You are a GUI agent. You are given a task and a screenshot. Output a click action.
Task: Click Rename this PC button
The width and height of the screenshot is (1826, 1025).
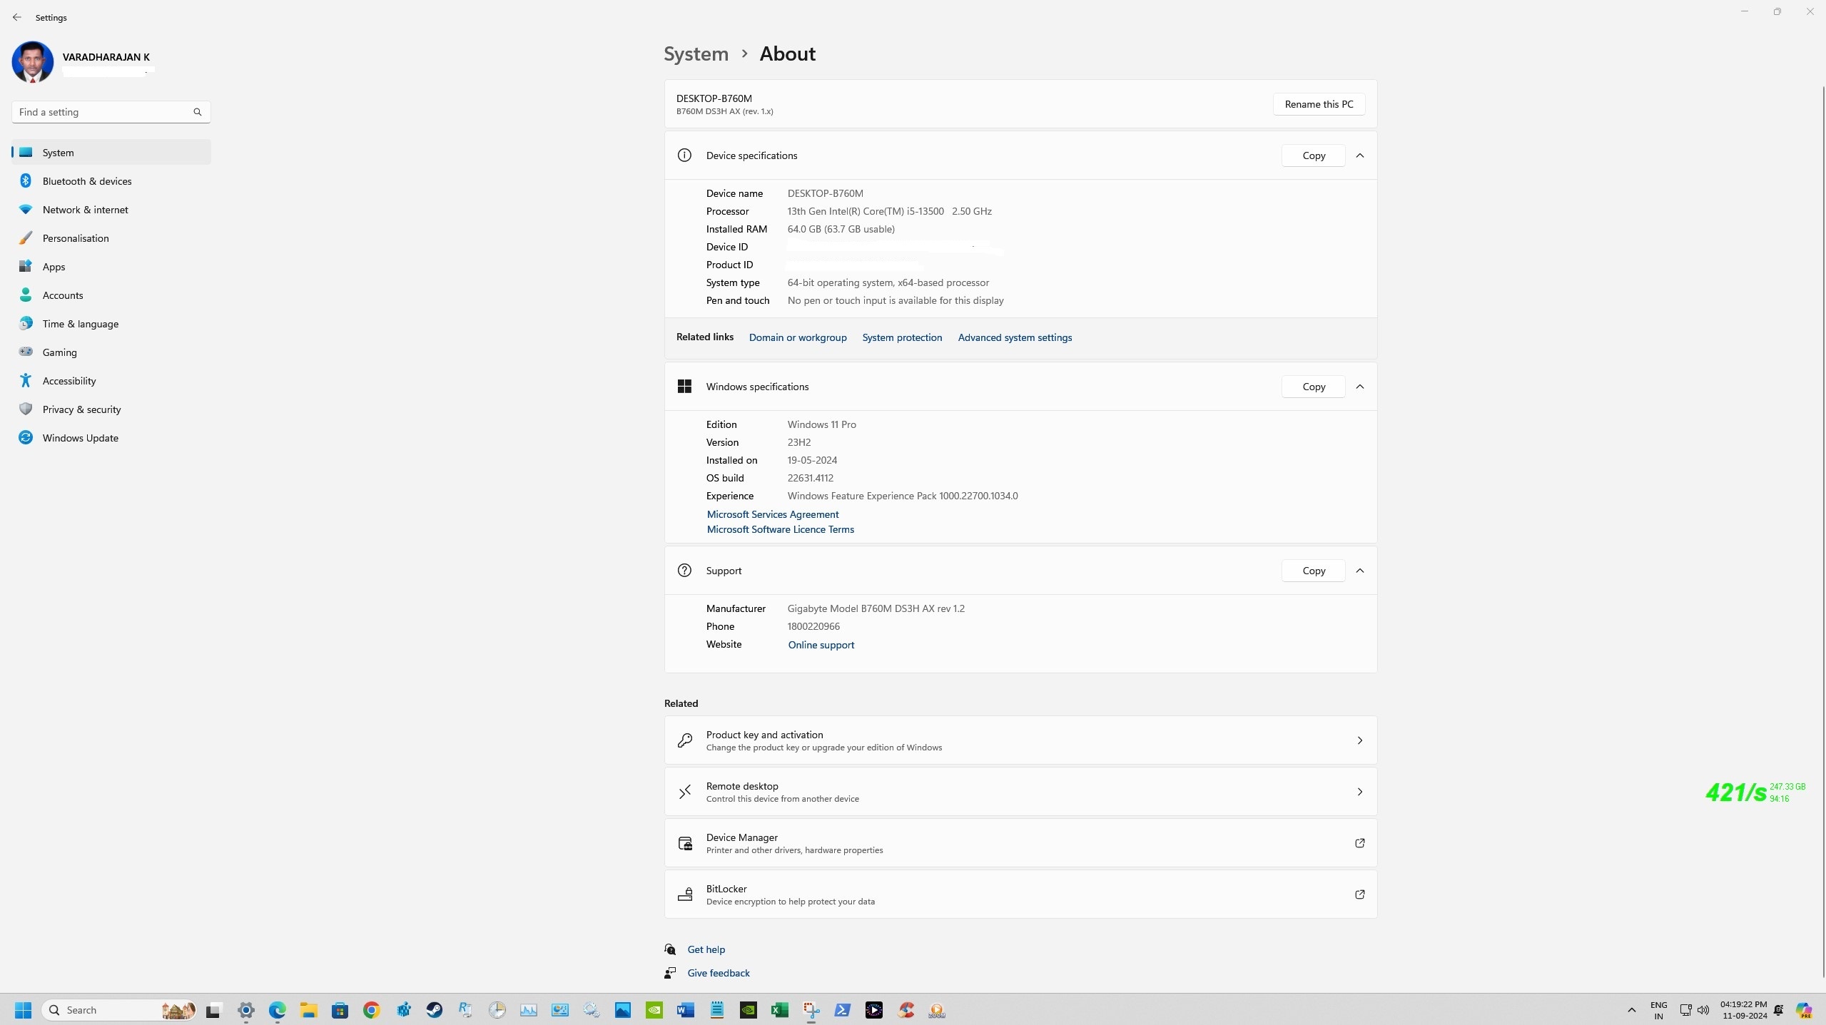click(x=1319, y=104)
